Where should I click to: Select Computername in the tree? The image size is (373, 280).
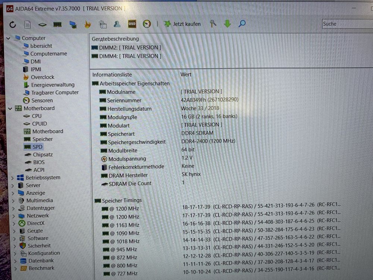click(x=48, y=54)
